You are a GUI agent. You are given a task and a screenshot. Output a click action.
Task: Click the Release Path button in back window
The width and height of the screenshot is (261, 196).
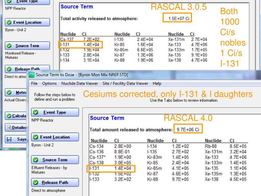pos(27,69)
